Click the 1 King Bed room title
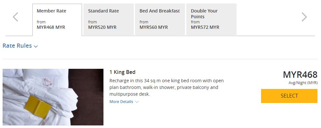 point(122,72)
